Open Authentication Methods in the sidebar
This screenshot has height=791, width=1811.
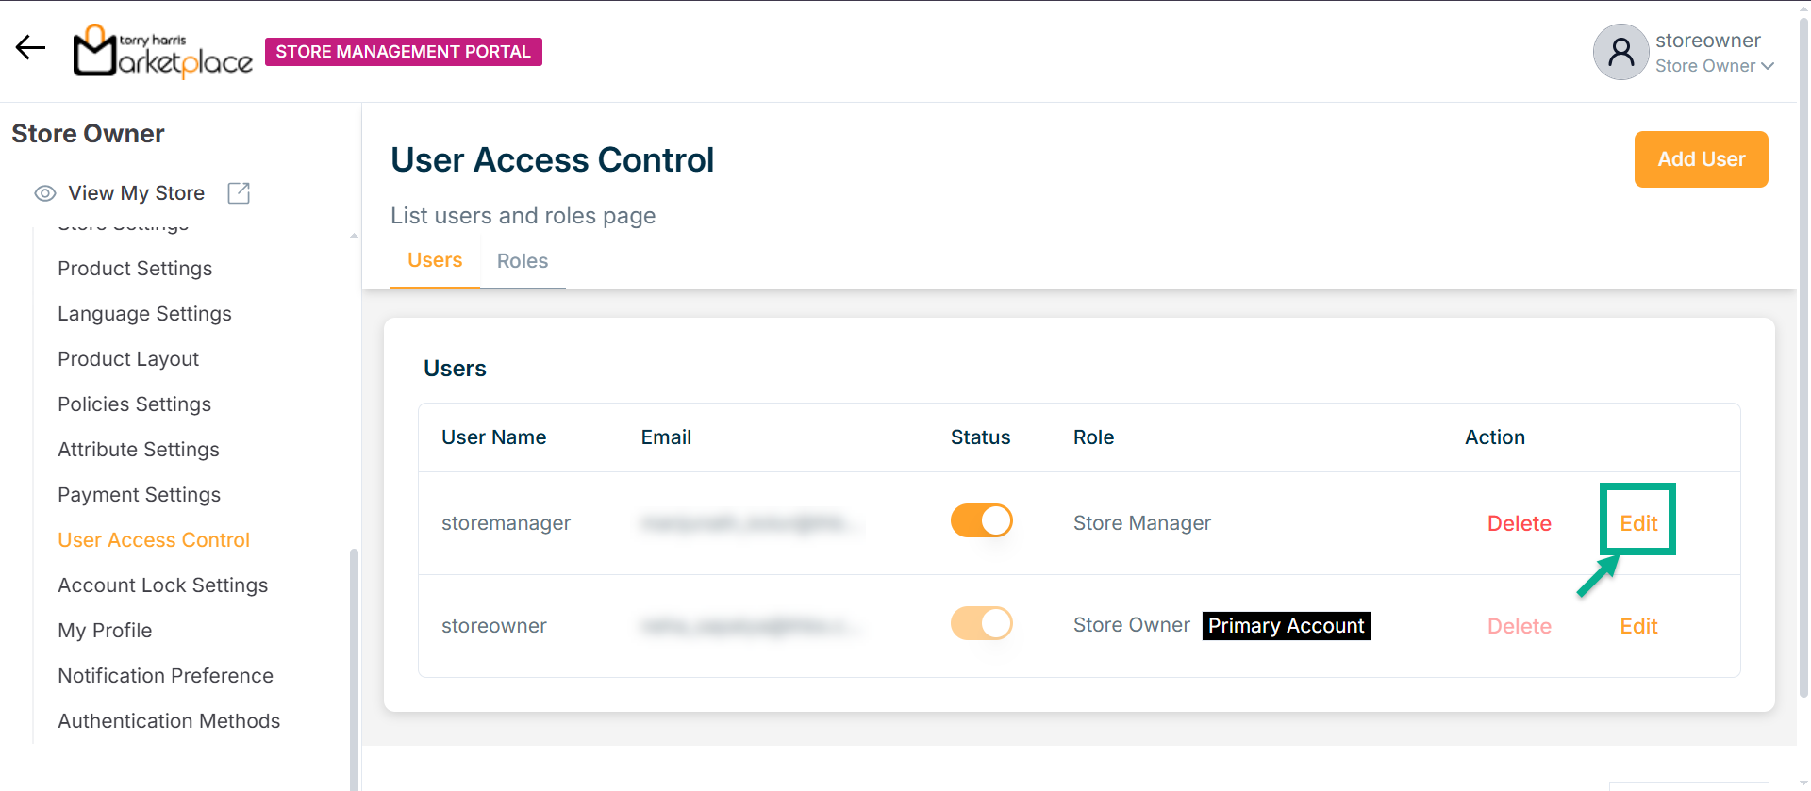(x=169, y=721)
